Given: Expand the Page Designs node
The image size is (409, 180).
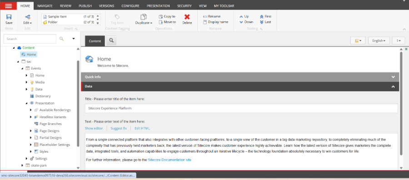Looking at the screenshot, I should point(31,131).
